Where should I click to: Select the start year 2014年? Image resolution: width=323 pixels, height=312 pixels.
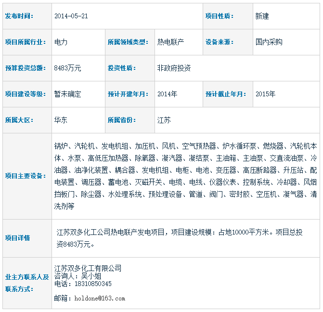[x=167, y=94]
